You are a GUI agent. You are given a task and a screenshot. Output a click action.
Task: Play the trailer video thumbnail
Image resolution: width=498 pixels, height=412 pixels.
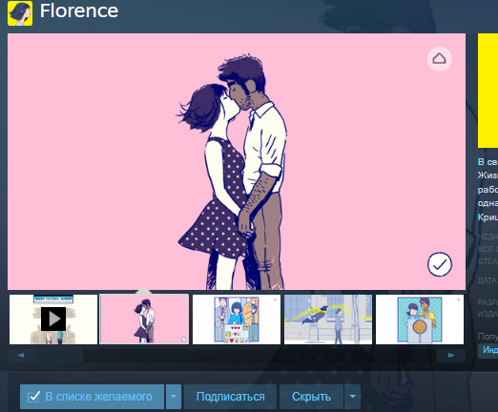[53, 319]
